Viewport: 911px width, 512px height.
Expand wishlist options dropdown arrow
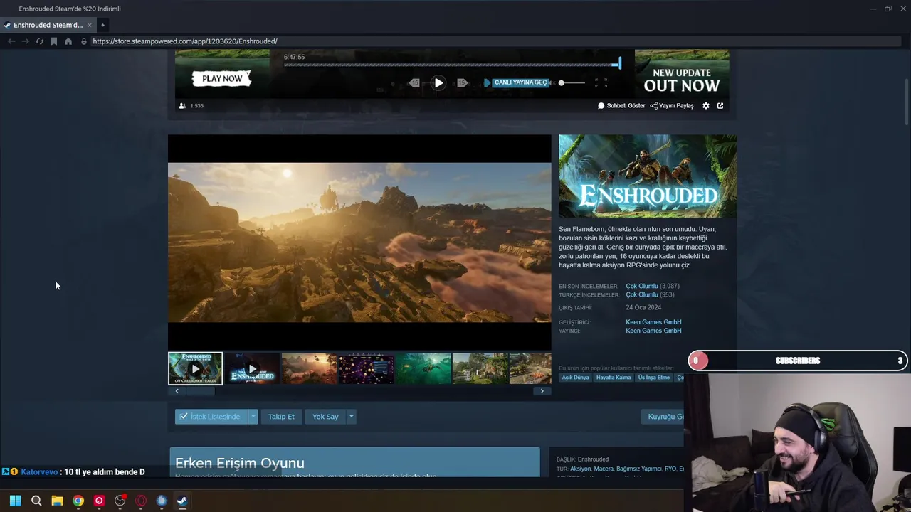[x=253, y=417]
